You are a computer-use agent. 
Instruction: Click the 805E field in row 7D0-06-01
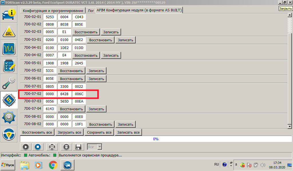[x=50, y=79]
